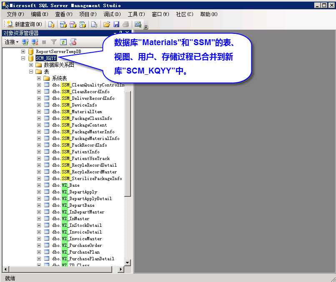This screenshot has width=336, height=282.
Task: Expand the dbo.SSM_DeviceInfo table node
Action: 39,105
